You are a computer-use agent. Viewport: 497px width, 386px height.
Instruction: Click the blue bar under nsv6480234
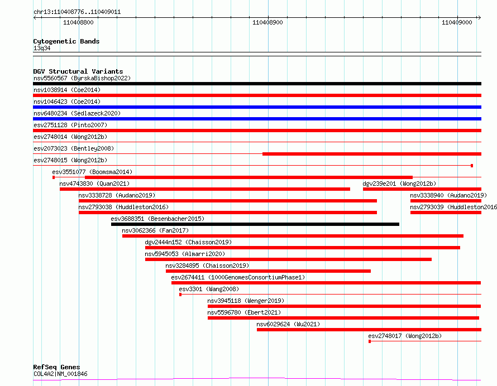pyautogui.click(x=257, y=119)
